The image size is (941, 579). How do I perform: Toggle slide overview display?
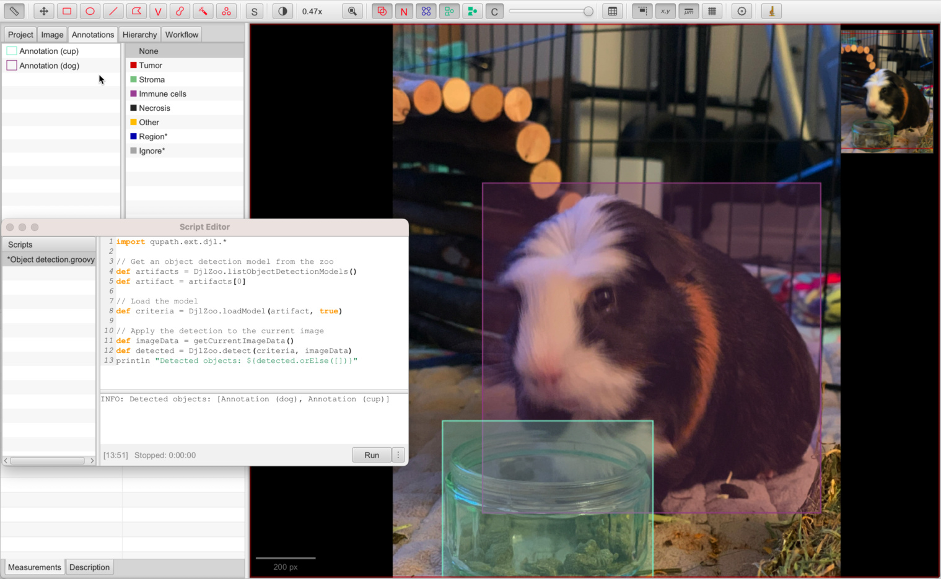click(642, 11)
